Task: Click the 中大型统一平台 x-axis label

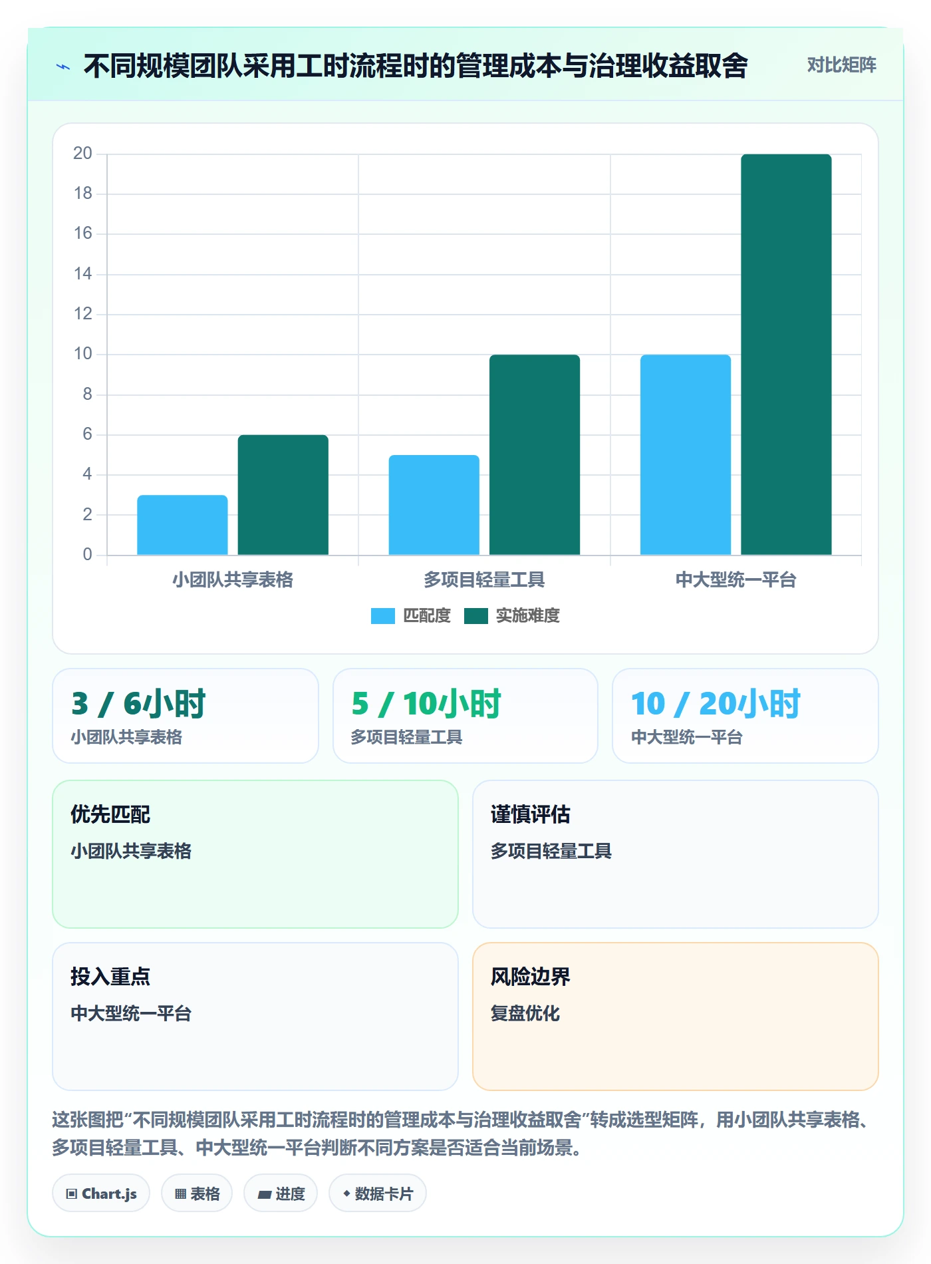Action: pos(736,580)
